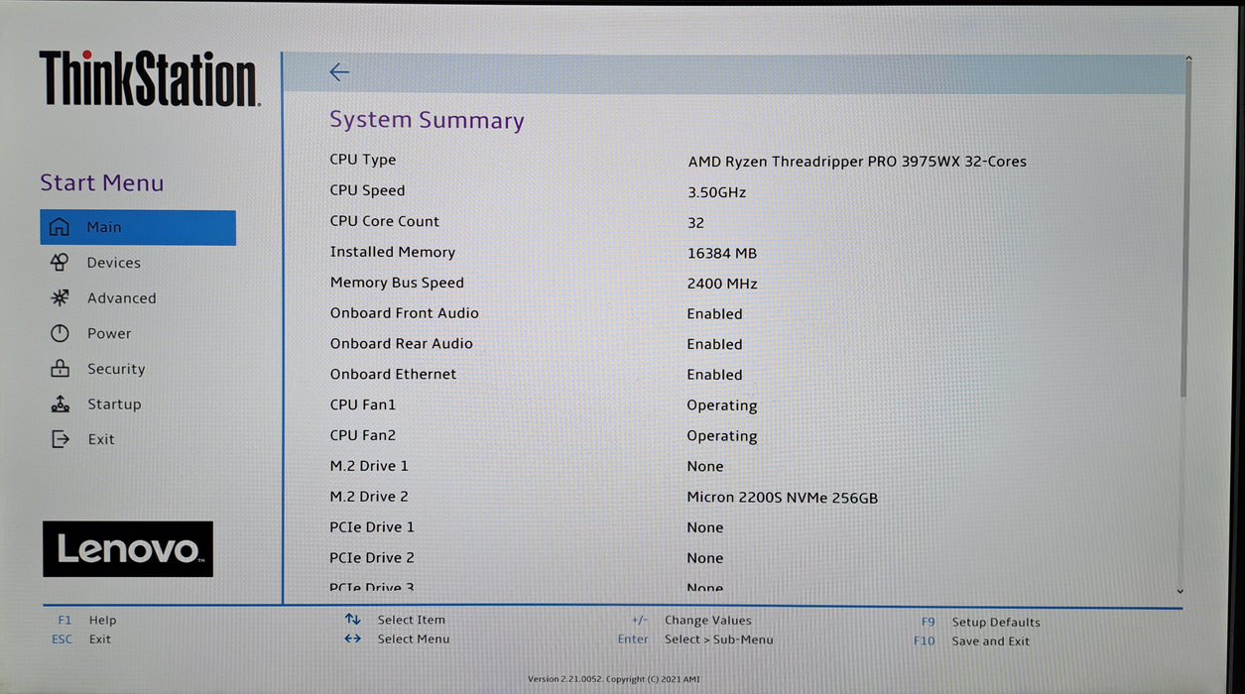This screenshot has width=1245, height=694.
Task: Click the M.2 Drive 2 label
Action: coord(369,497)
